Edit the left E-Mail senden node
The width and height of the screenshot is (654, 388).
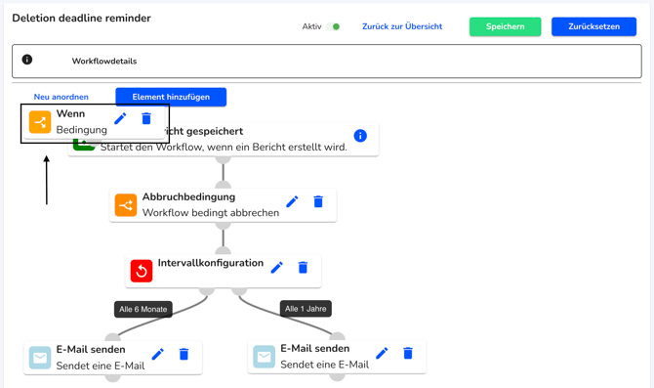point(158,354)
